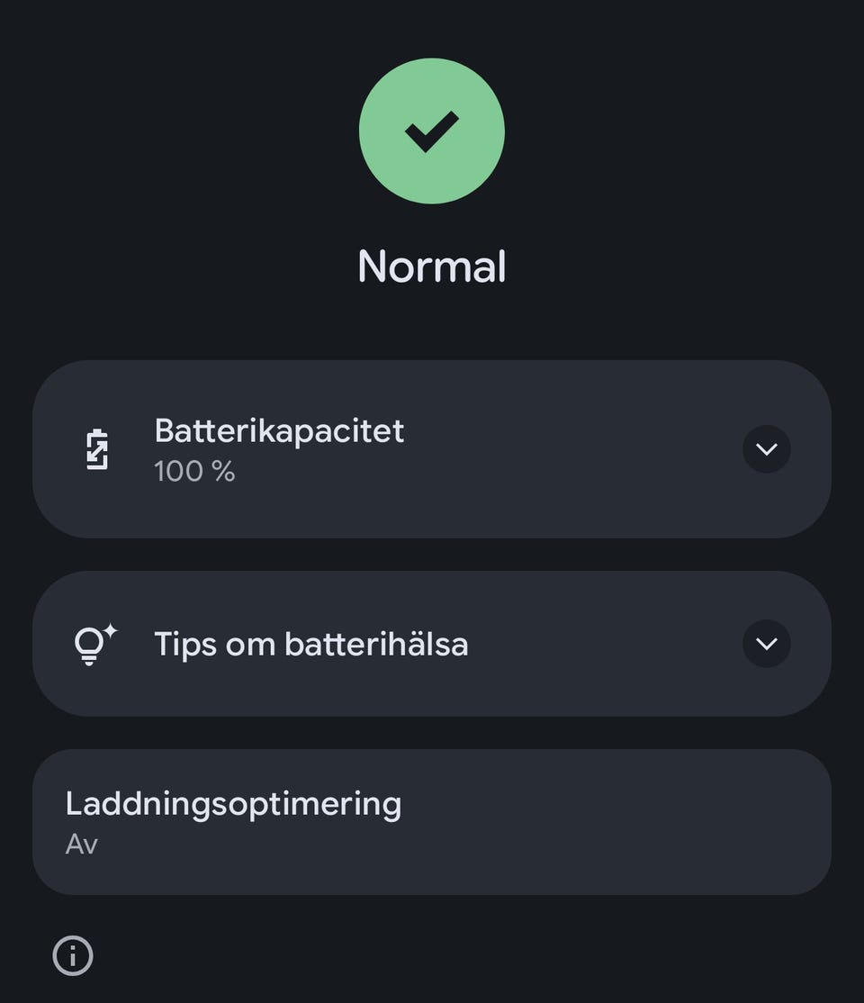
Task: Click the Batterikapacitet title text
Action: tap(279, 430)
